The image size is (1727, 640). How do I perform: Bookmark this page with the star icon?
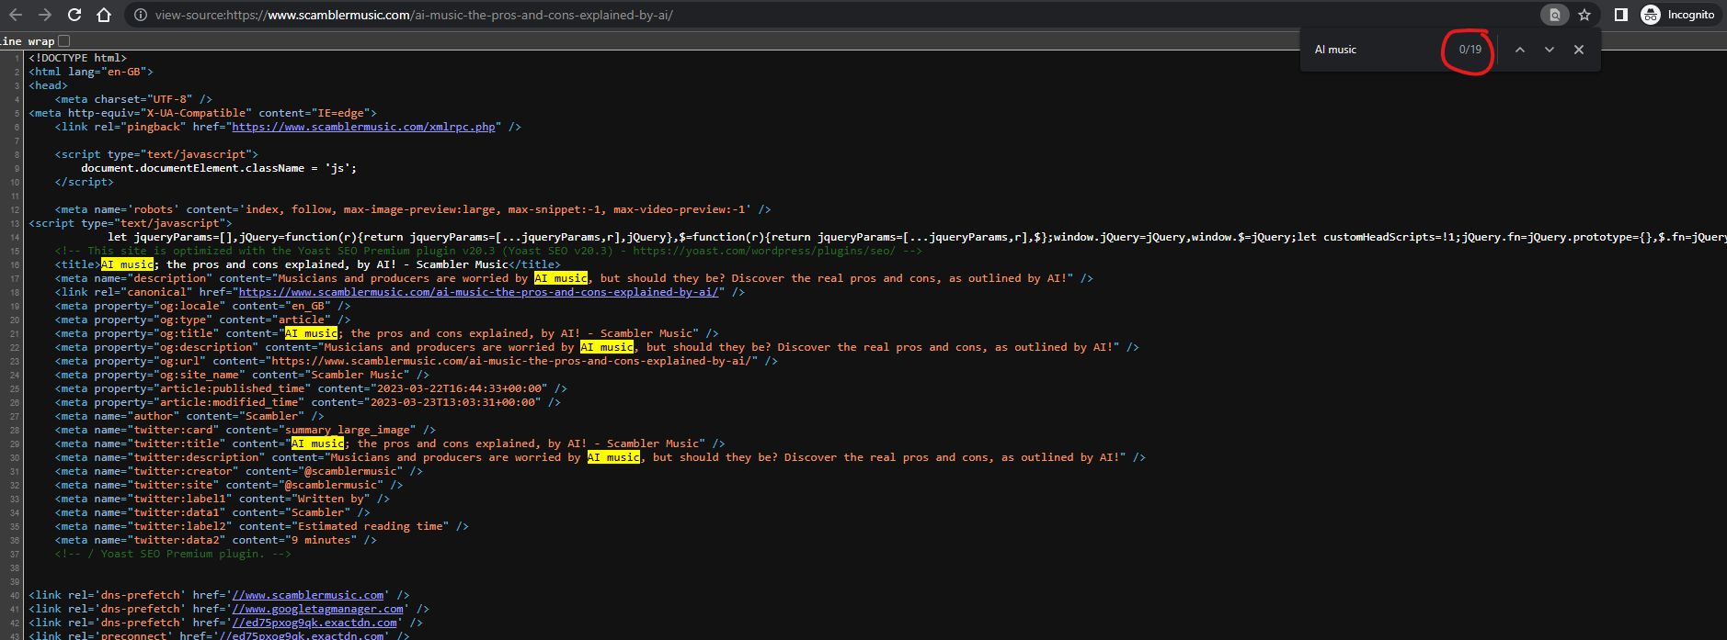point(1584,15)
